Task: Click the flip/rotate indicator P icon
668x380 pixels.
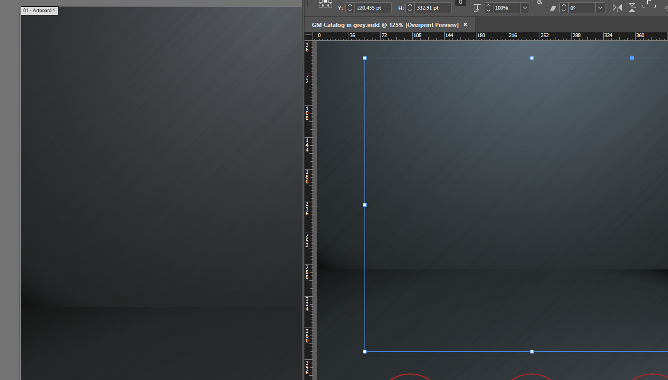Action: coord(649,3)
